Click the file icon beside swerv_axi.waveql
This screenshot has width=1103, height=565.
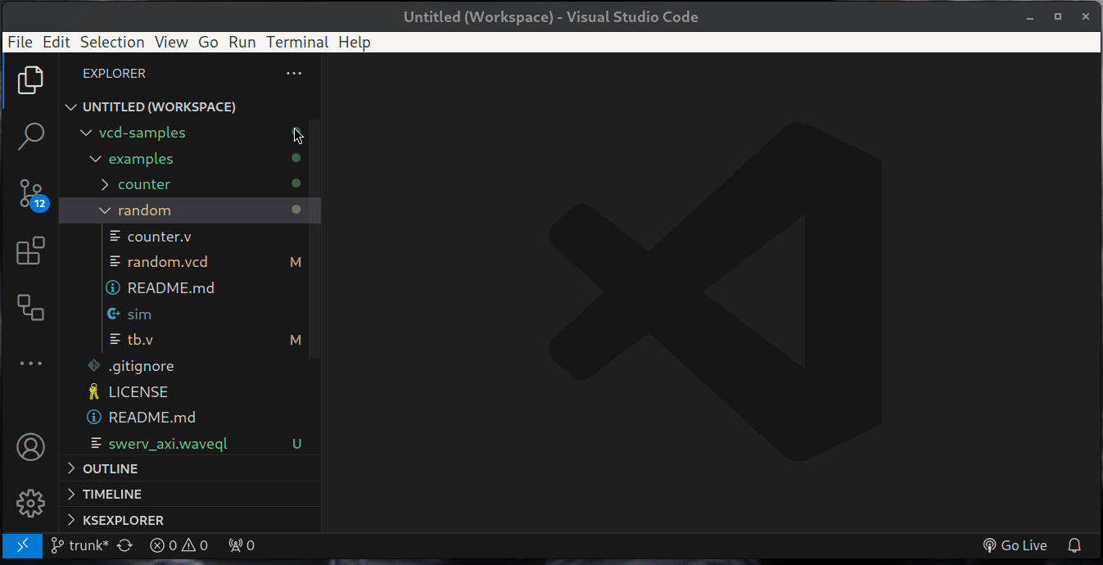(x=96, y=444)
